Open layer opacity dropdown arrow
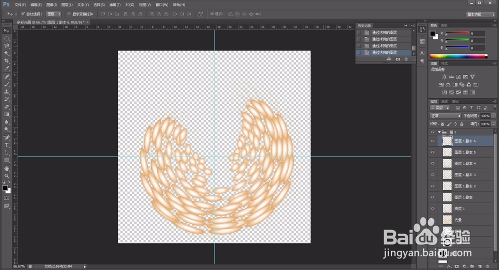The image size is (499, 270). (x=494, y=116)
